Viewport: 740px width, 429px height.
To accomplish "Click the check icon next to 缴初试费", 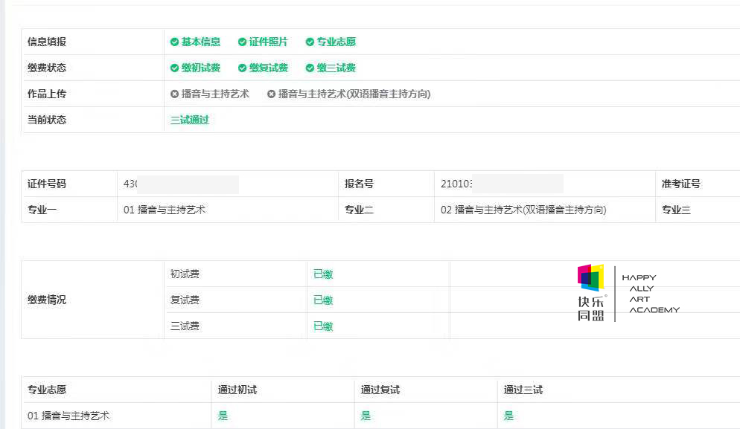I will tap(175, 68).
